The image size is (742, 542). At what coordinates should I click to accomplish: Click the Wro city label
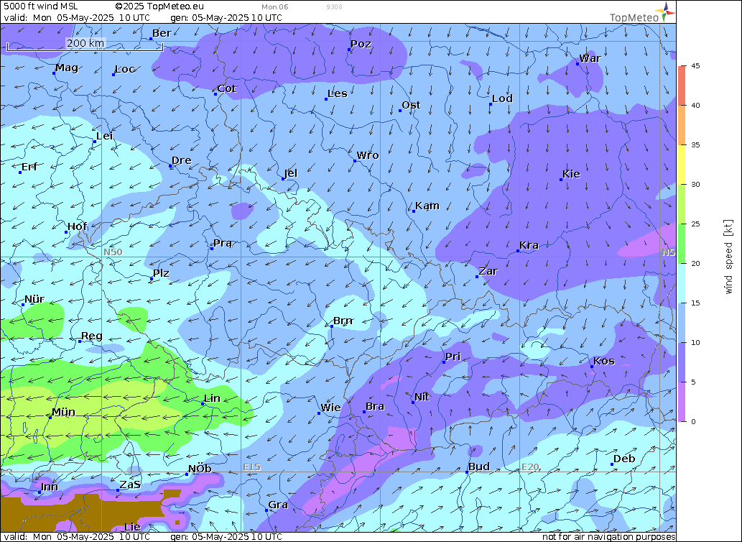(x=368, y=155)
